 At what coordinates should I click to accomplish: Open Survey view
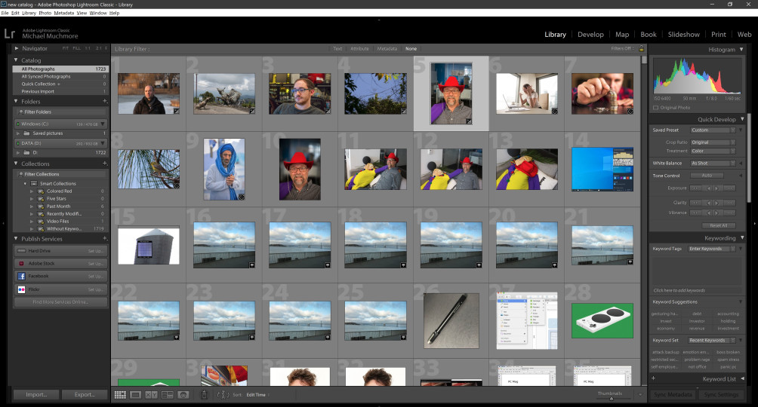pos(168,395)
